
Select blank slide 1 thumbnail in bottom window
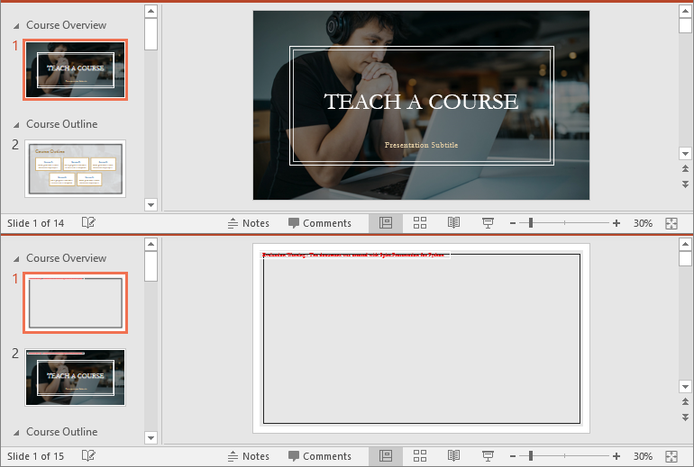pyautogui.click(x=75, y=302)
